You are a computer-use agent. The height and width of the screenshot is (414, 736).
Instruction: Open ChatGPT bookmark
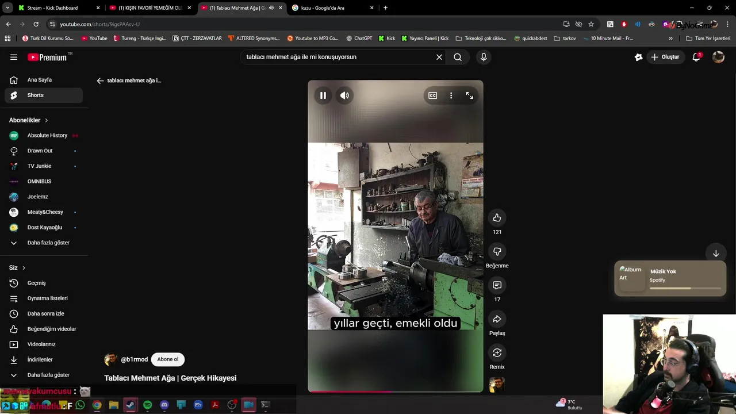359,39
